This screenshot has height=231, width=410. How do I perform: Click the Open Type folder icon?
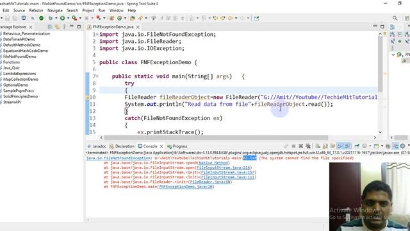click(133, 18)
